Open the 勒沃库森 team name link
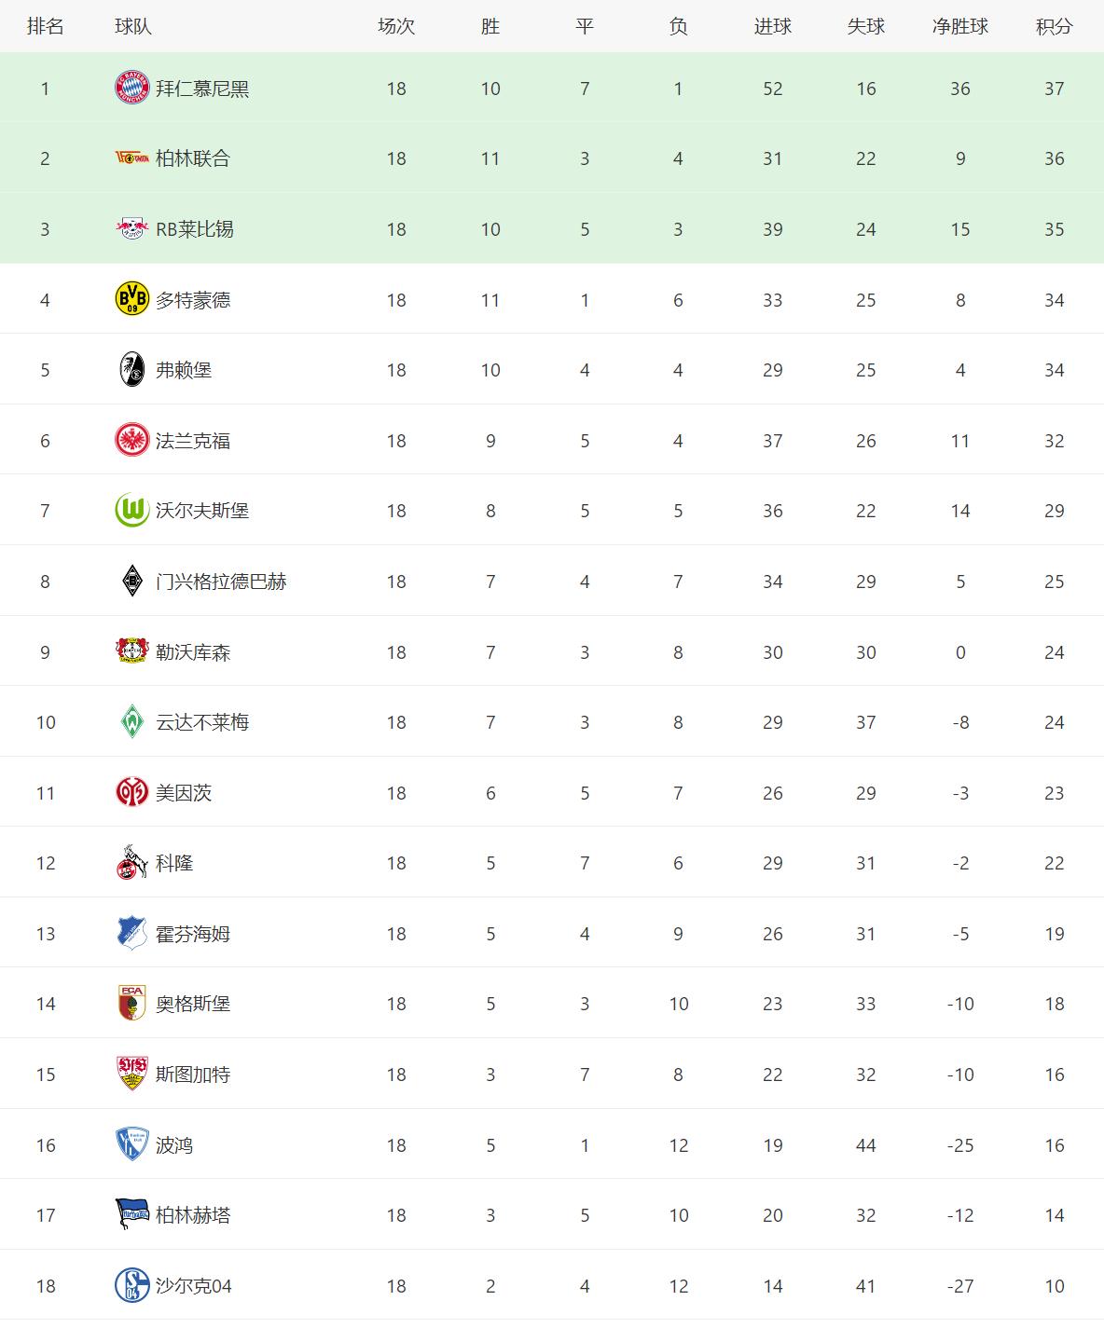This screenshot has width=1104, height=1328. click(x=193, y=652)
